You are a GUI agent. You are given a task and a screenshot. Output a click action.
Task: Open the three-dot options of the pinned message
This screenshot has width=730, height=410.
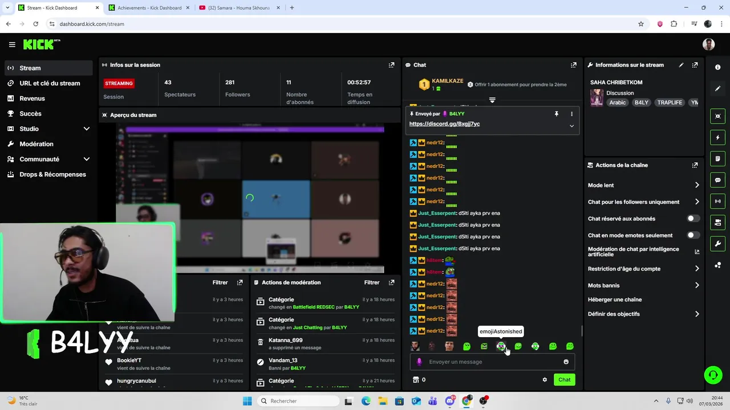tap(571, 114)
